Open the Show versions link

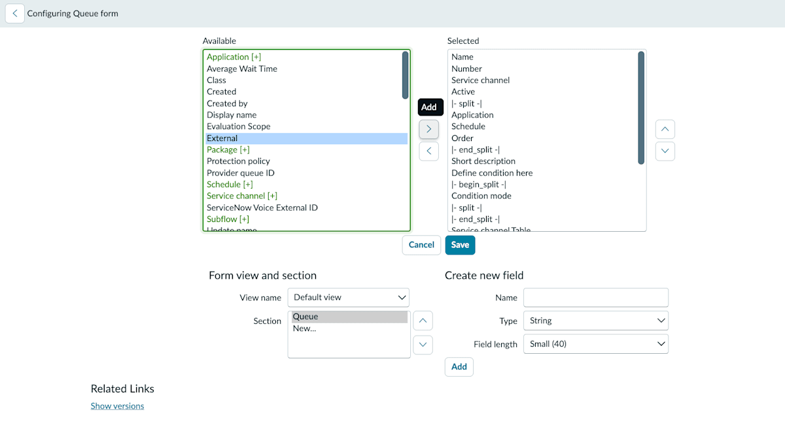[117, 406]
